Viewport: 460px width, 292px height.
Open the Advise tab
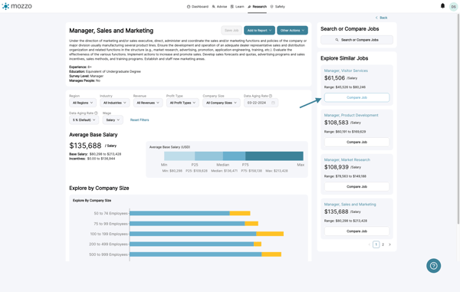219,6
